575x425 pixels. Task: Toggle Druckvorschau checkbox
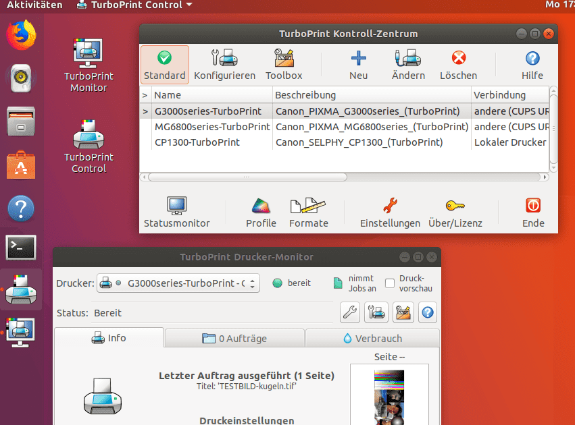[x=390, y=283]
